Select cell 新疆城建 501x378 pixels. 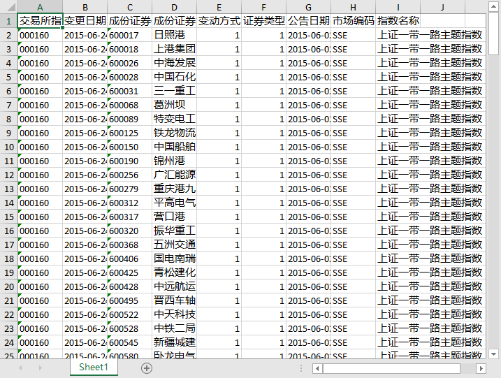[175, 343]
